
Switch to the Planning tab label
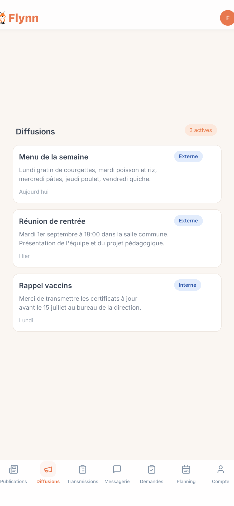(x=186, y=481)
